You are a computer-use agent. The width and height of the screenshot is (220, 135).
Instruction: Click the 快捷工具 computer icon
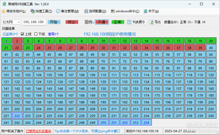click(x=32, y=11)
